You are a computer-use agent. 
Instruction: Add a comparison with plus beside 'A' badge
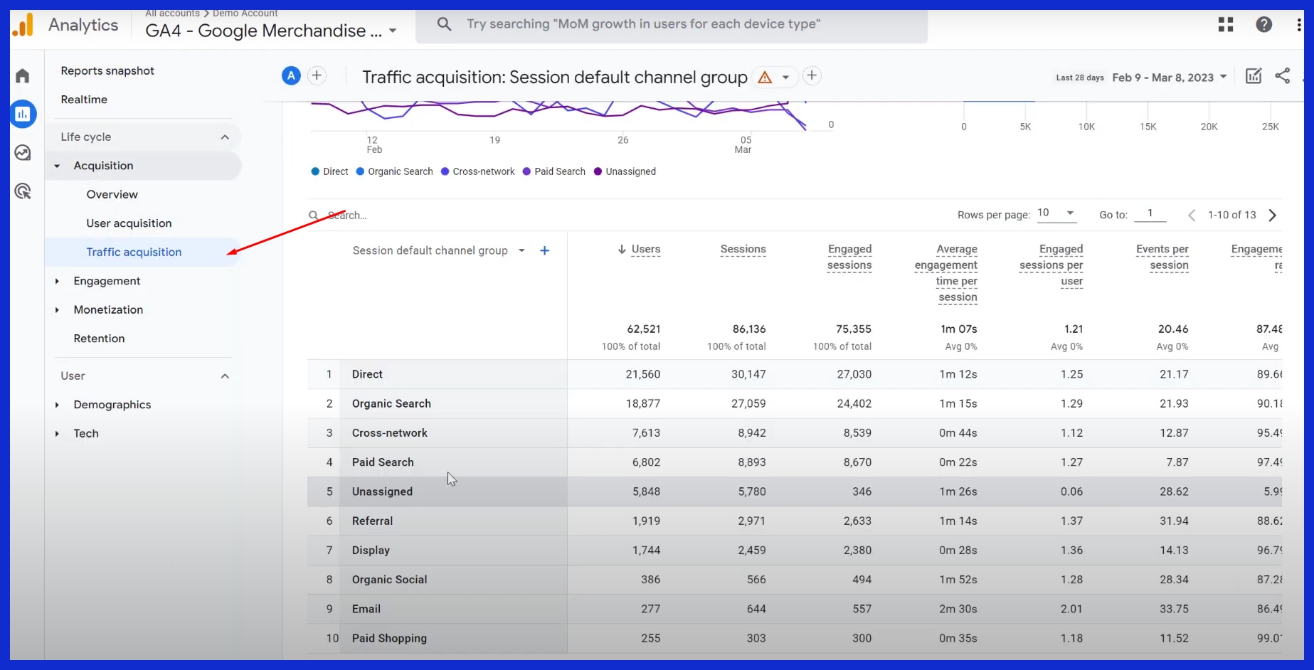(x=317, y=75)
